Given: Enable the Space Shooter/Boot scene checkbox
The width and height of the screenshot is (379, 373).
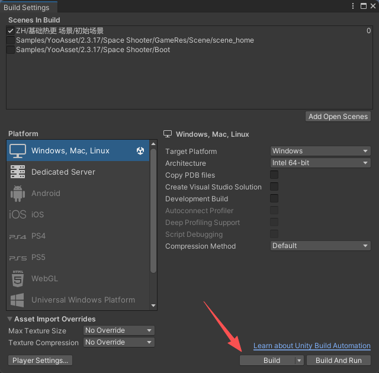Looking at the screenshot, I should tap(11, 50).
